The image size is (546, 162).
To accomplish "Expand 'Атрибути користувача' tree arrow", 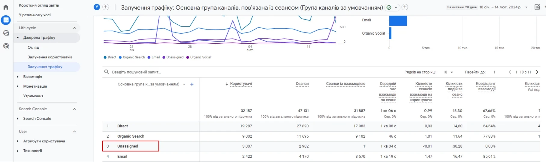I will [x=18, y=141].
